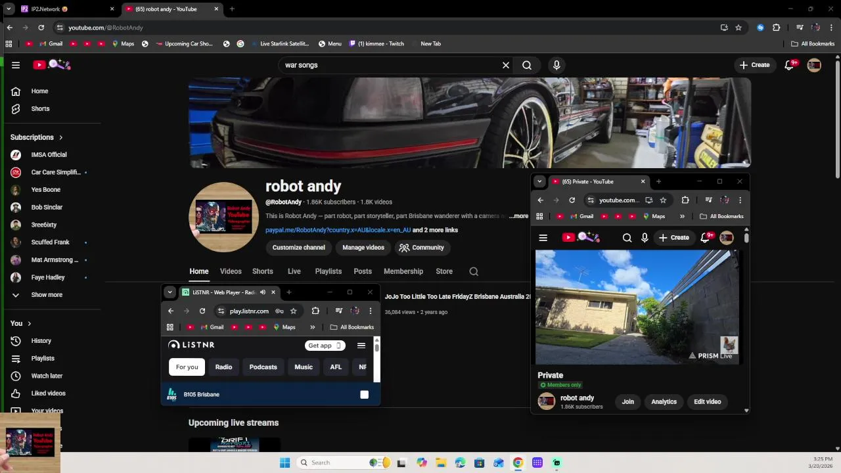
Task: Open hamburger menu in the LiSTNR page
Action: pyautogui.click(x=361, y=346)
